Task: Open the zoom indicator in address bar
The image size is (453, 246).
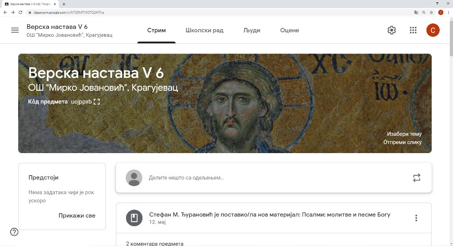Action: [x=423, y=12]
